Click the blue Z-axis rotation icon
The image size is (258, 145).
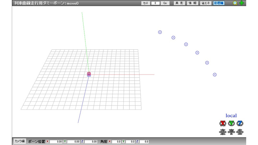tap(240, 123)
